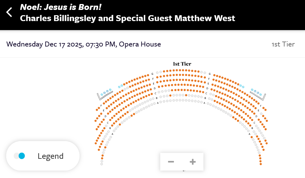Click leftmost seat in center row A
Screen dimensions: 305x178
coord(161,101)
